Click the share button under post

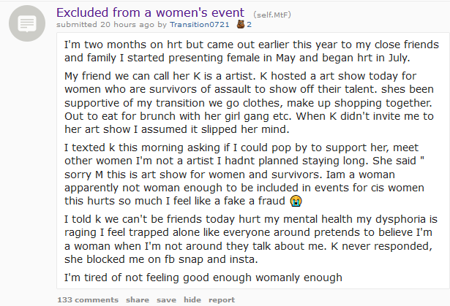[x=138, y=299]
